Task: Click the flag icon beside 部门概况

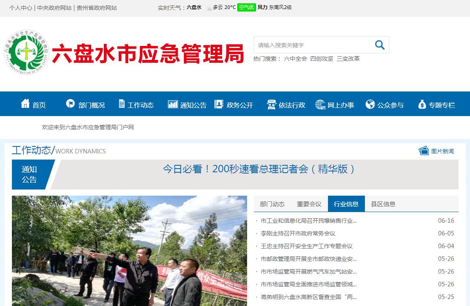Action: point(71,104)
